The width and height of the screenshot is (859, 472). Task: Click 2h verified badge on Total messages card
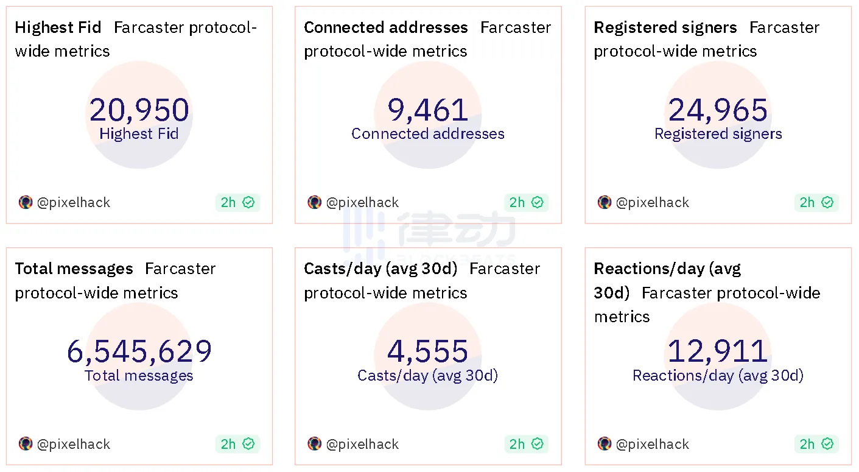237,444
